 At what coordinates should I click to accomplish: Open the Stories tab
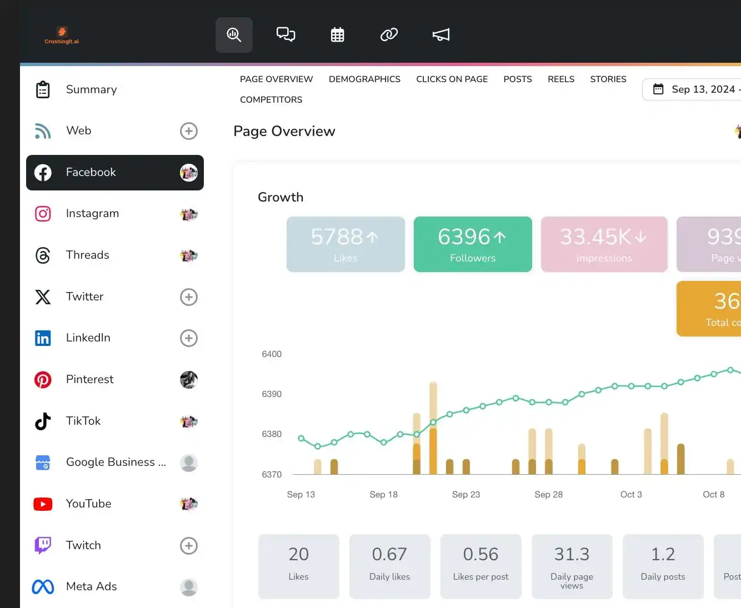[x=608, y=79]
